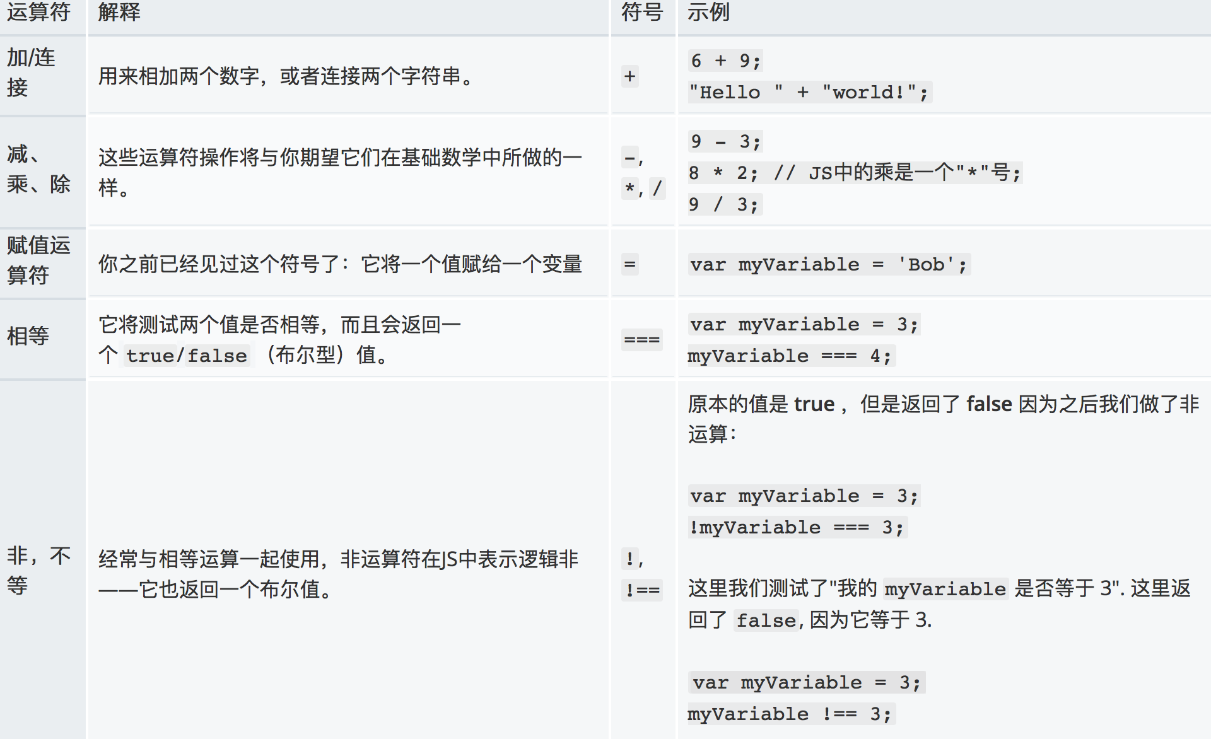Click the + symbol code in 符号 column
Viewport: 1211px width, 739px height.
[x=629, y=76]
